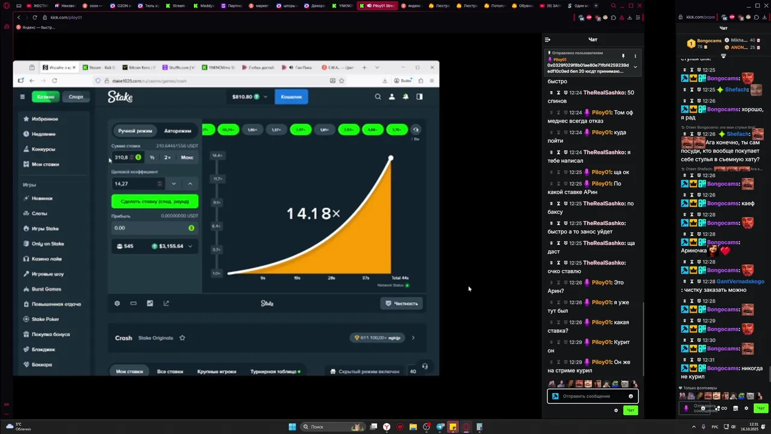
Task: Open the Stake user profile icon
Action: [392, 96]
